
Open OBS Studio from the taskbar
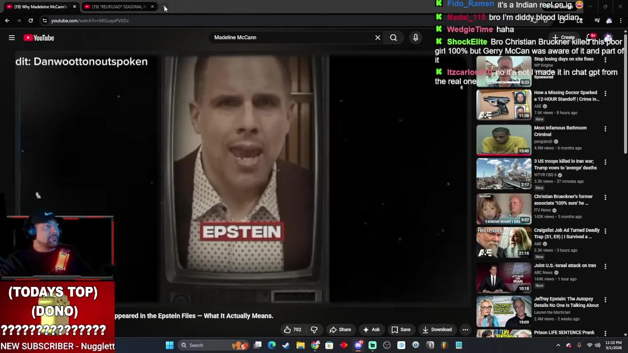(387, 345)
